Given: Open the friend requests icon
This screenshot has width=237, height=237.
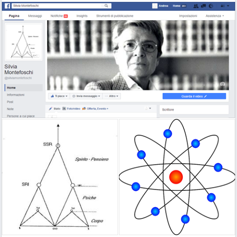Looking at the screenshot, I should pos(196,6).
